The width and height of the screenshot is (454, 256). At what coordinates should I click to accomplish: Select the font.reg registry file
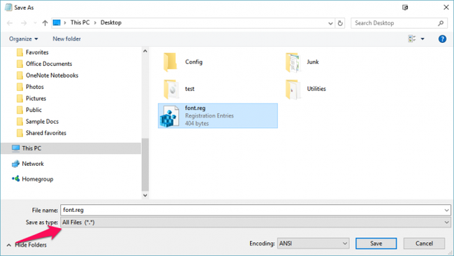(218, 115)
